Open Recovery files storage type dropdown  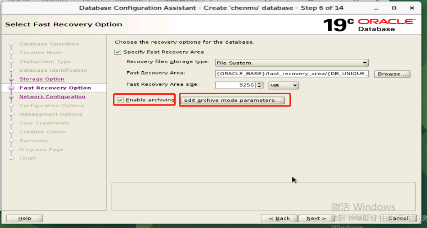tap(292, 63)
